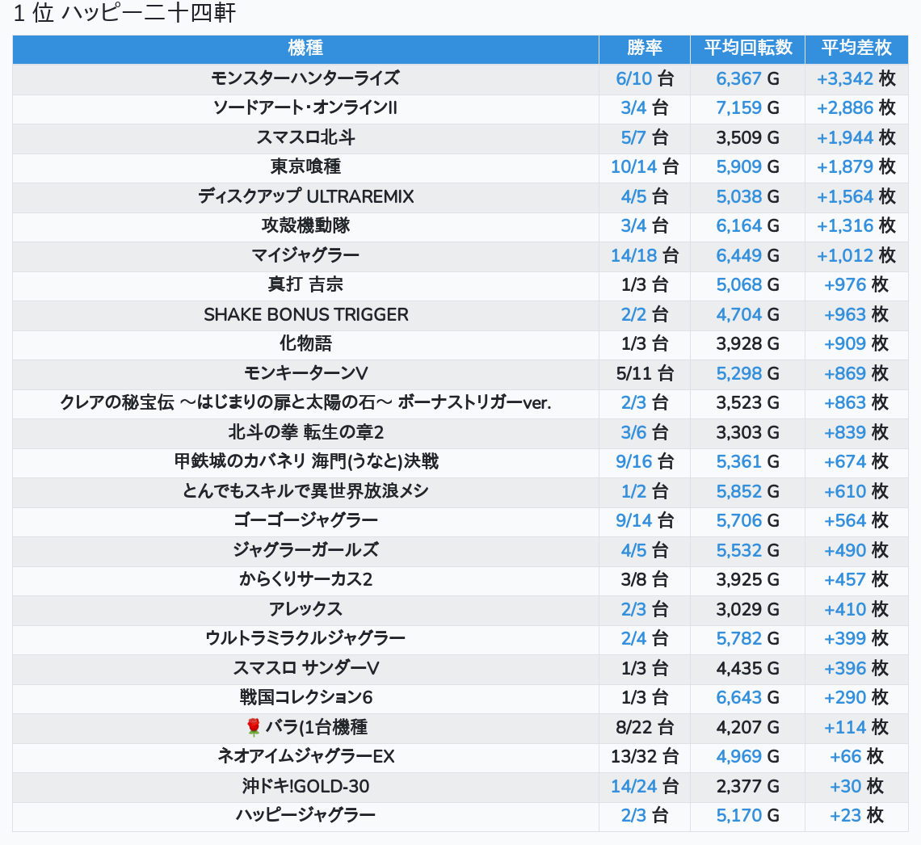Viewport: 921px width, 845px height.
Task: Select the スマスロ北斗 row name
Action: click(x=305, y=137)
